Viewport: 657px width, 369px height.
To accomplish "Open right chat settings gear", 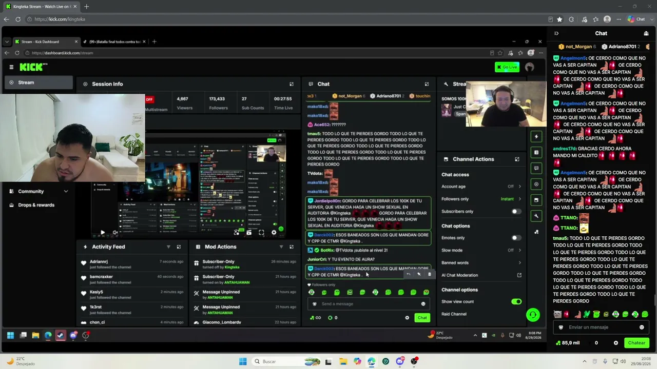I will coord(616,343).
